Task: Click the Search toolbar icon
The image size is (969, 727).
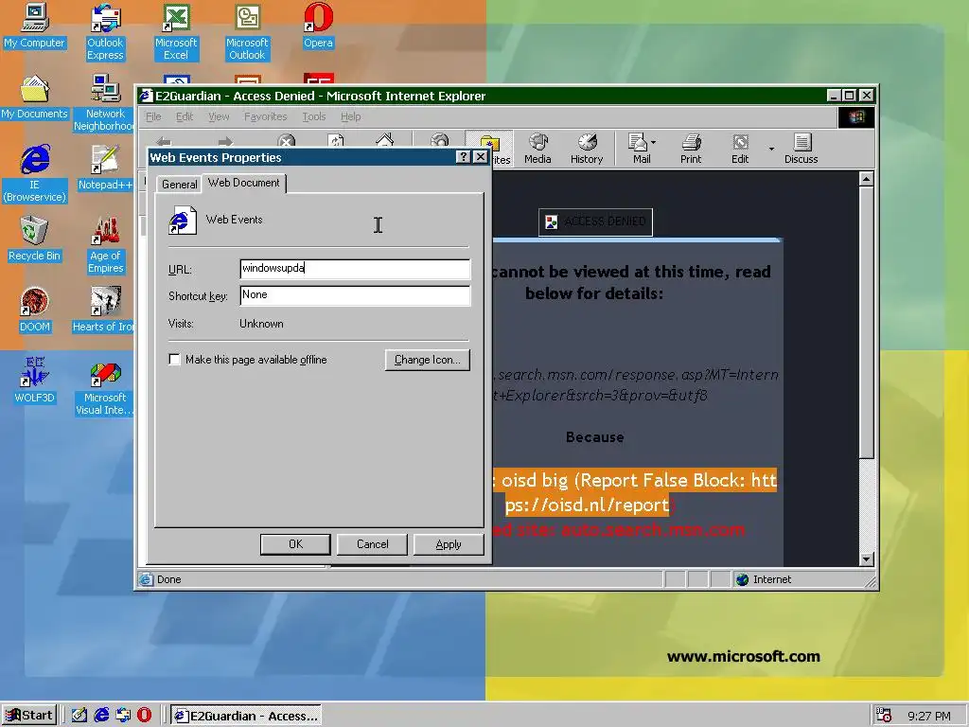Action: tap(439, 141)
